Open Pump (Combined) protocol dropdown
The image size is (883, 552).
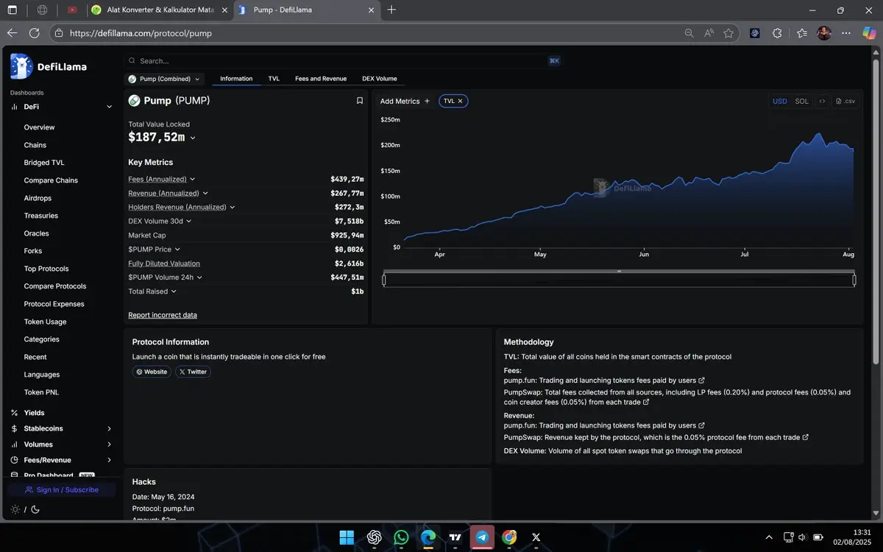point(164,79)
